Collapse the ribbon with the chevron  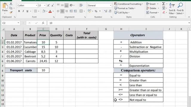tap(189, 17)
